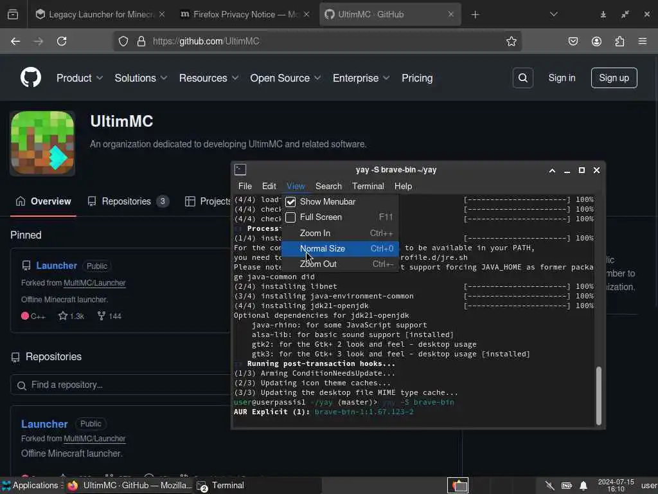Open the Save to Pocket icon
Screen dimensions: 658x494
tap(573, 41)
